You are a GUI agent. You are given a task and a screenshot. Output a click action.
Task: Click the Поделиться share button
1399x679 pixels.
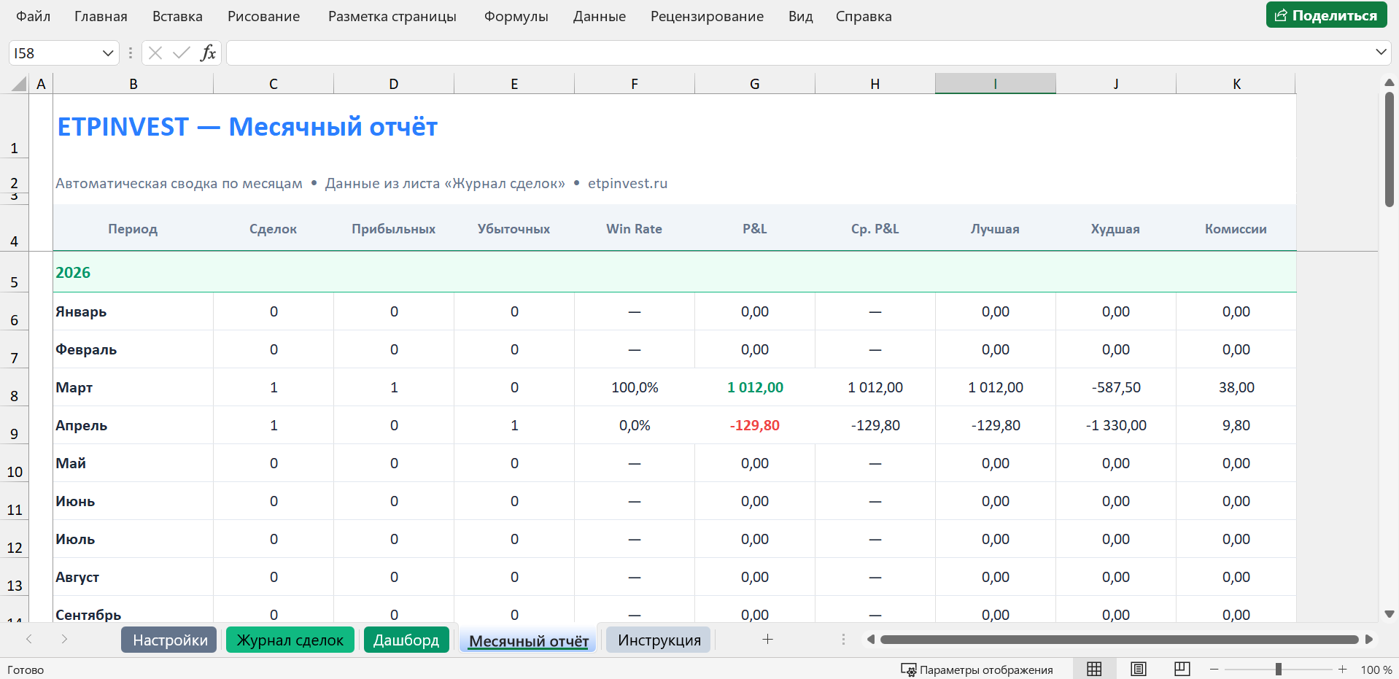1326,15
